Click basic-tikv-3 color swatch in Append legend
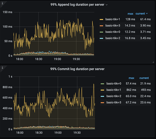The width and height of the screenshot is (156, 139). 101,26
